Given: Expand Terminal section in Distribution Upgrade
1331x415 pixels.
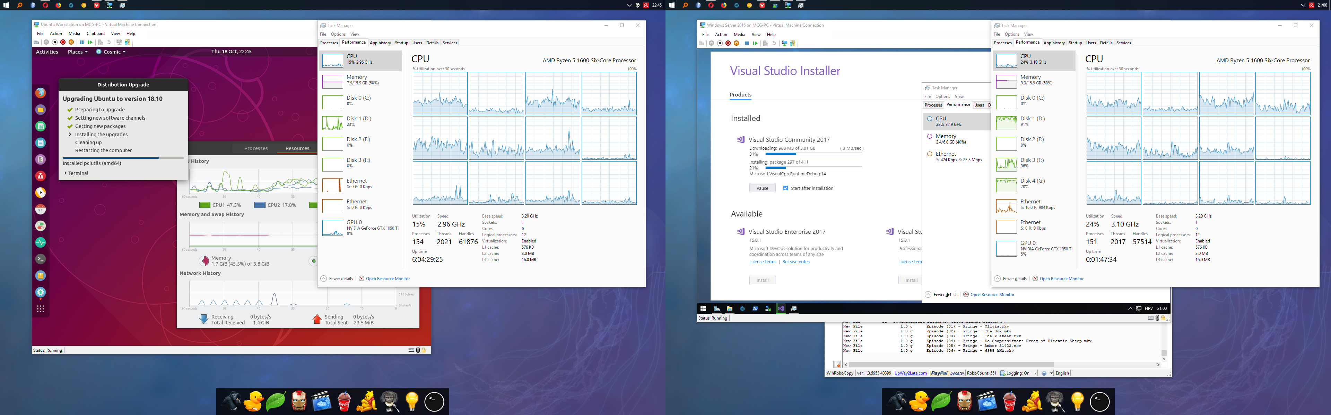Looking at the screenshot, I should click(76, 173).
